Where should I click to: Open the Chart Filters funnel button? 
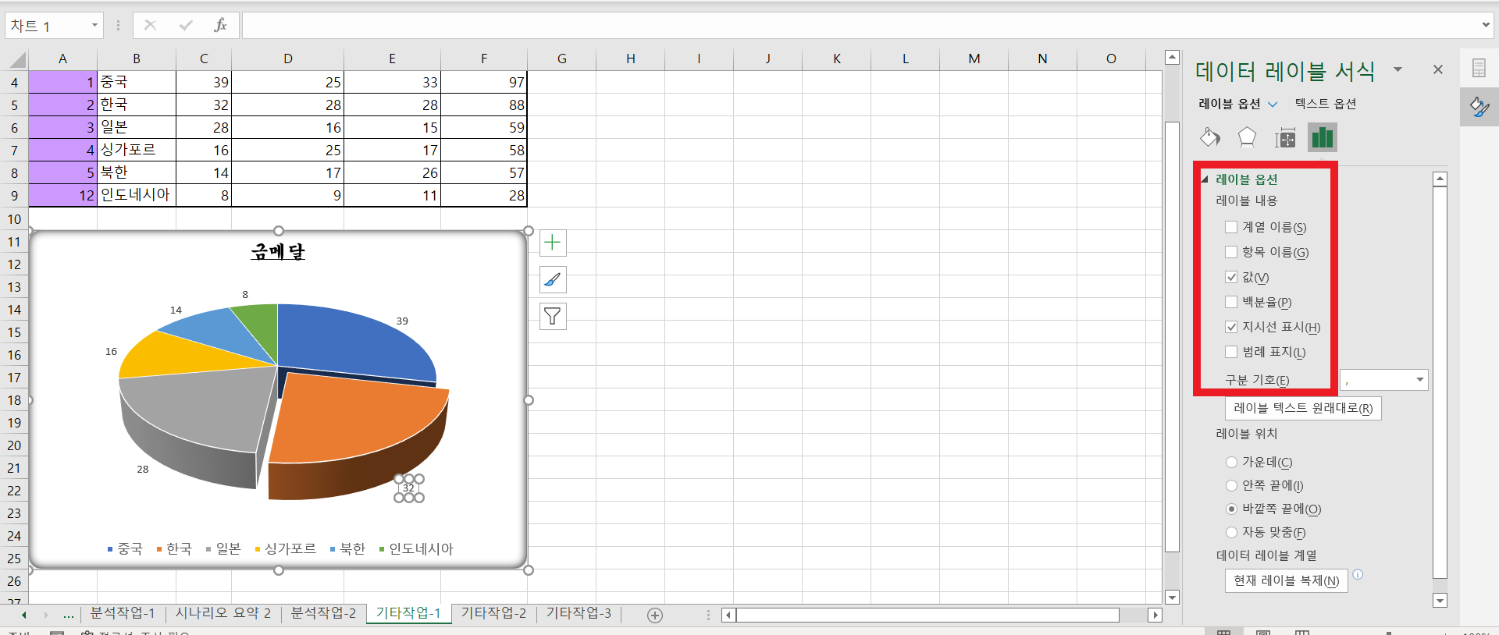pyautogui.click(x=553, y=316)
